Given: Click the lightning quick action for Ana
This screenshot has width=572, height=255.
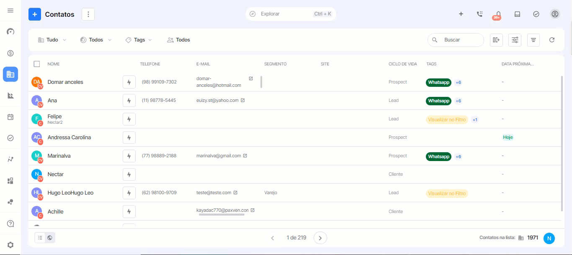Looking at the screenshot, I should [129, 101].
